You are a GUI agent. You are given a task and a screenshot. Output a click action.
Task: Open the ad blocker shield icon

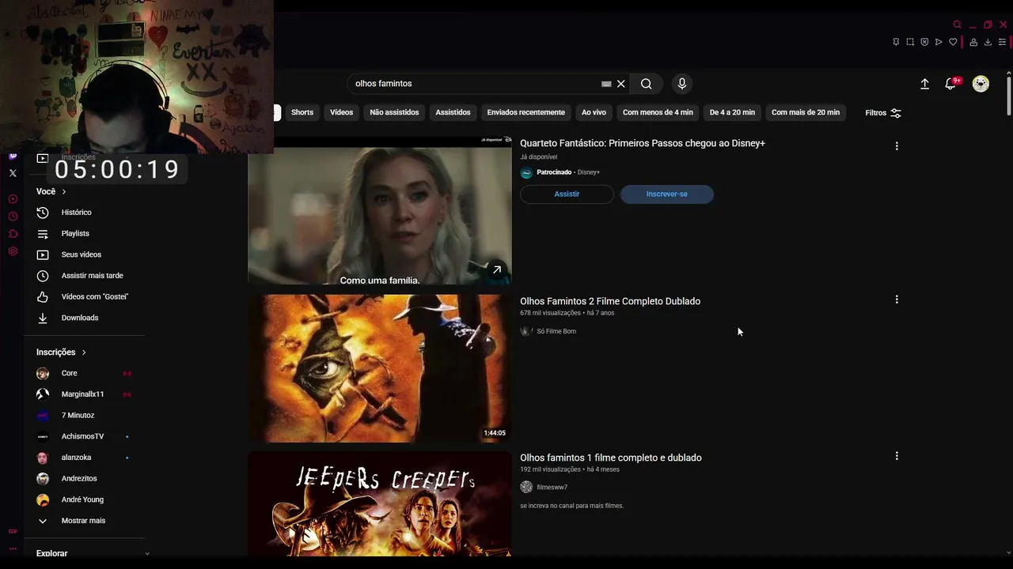[x=924, y=42]
